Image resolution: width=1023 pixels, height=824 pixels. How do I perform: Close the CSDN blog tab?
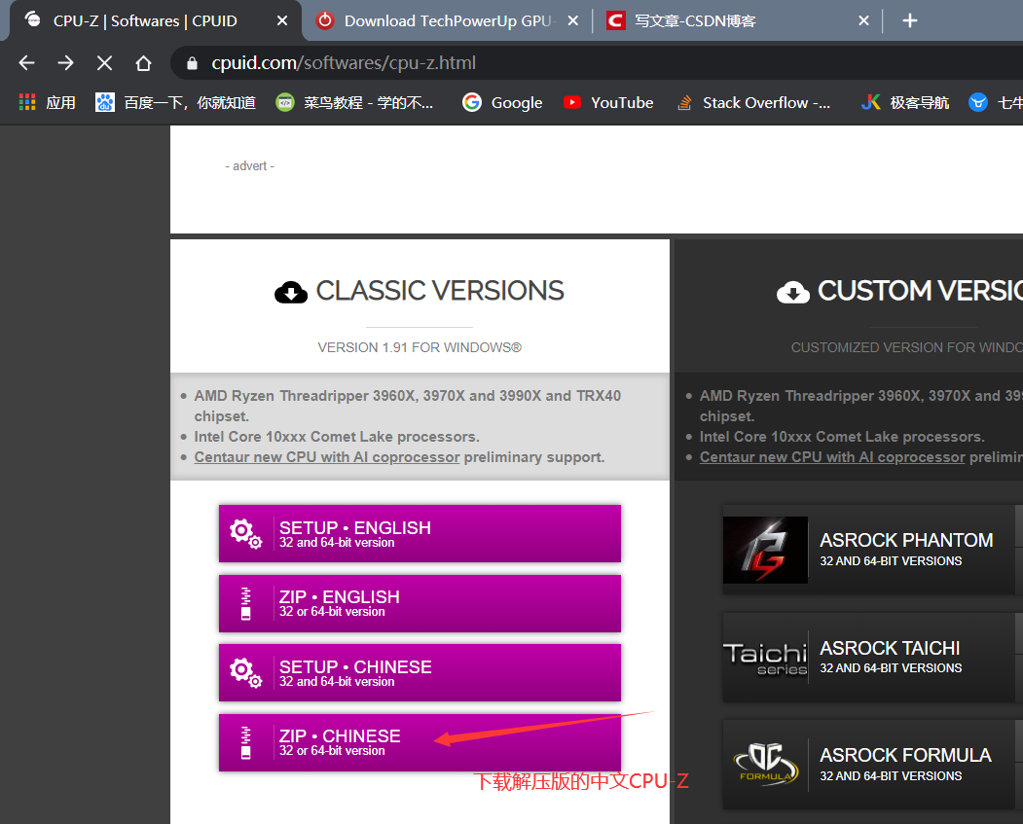point(863,20)
